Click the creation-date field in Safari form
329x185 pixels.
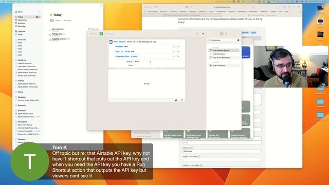coord(222,160)
